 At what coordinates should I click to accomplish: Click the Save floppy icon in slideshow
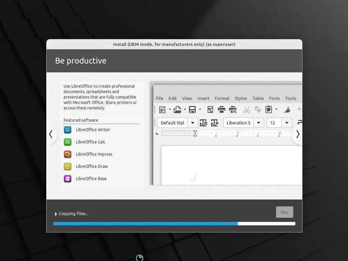click(192, 109)
